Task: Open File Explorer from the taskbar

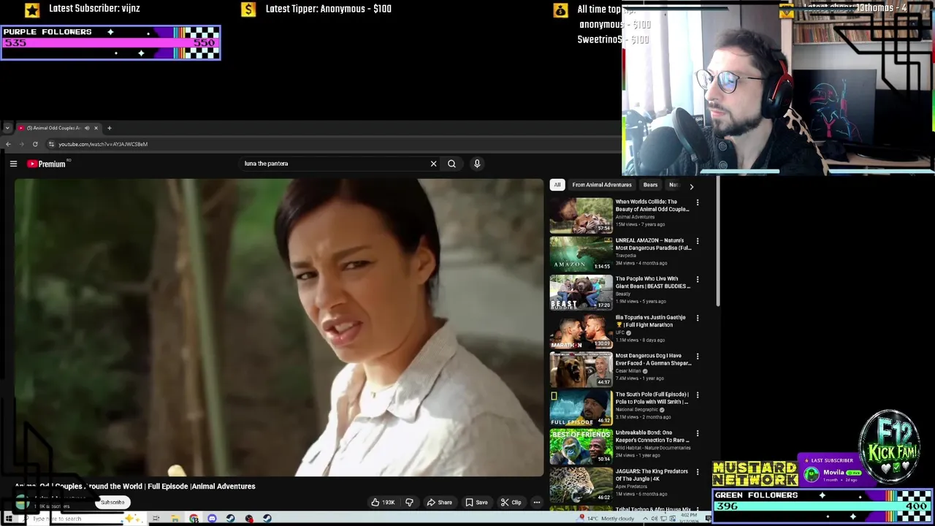Action: point(175,519)
